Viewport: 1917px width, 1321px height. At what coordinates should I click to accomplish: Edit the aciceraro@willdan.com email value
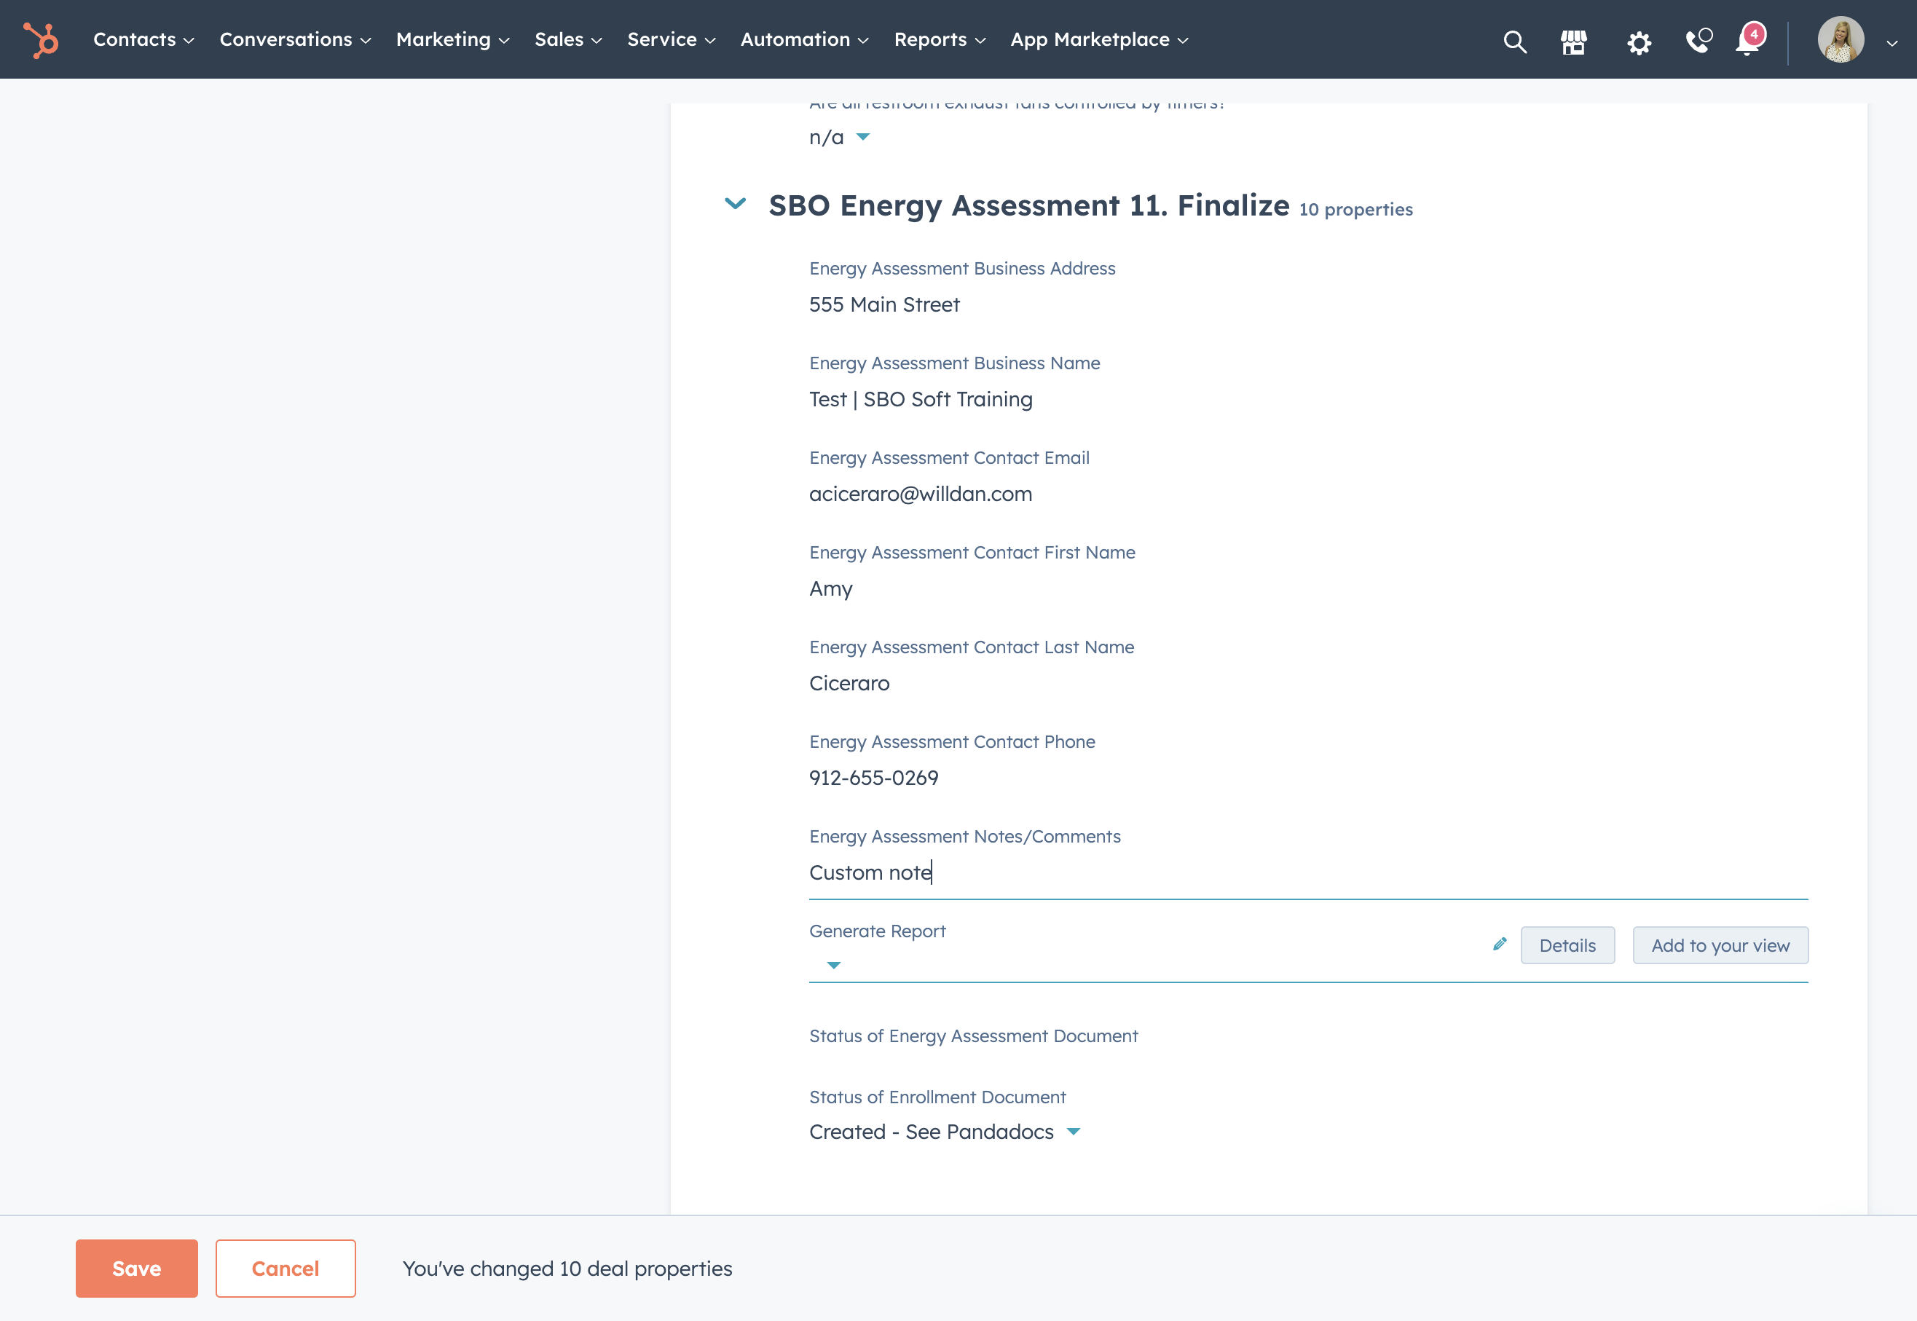921,494
